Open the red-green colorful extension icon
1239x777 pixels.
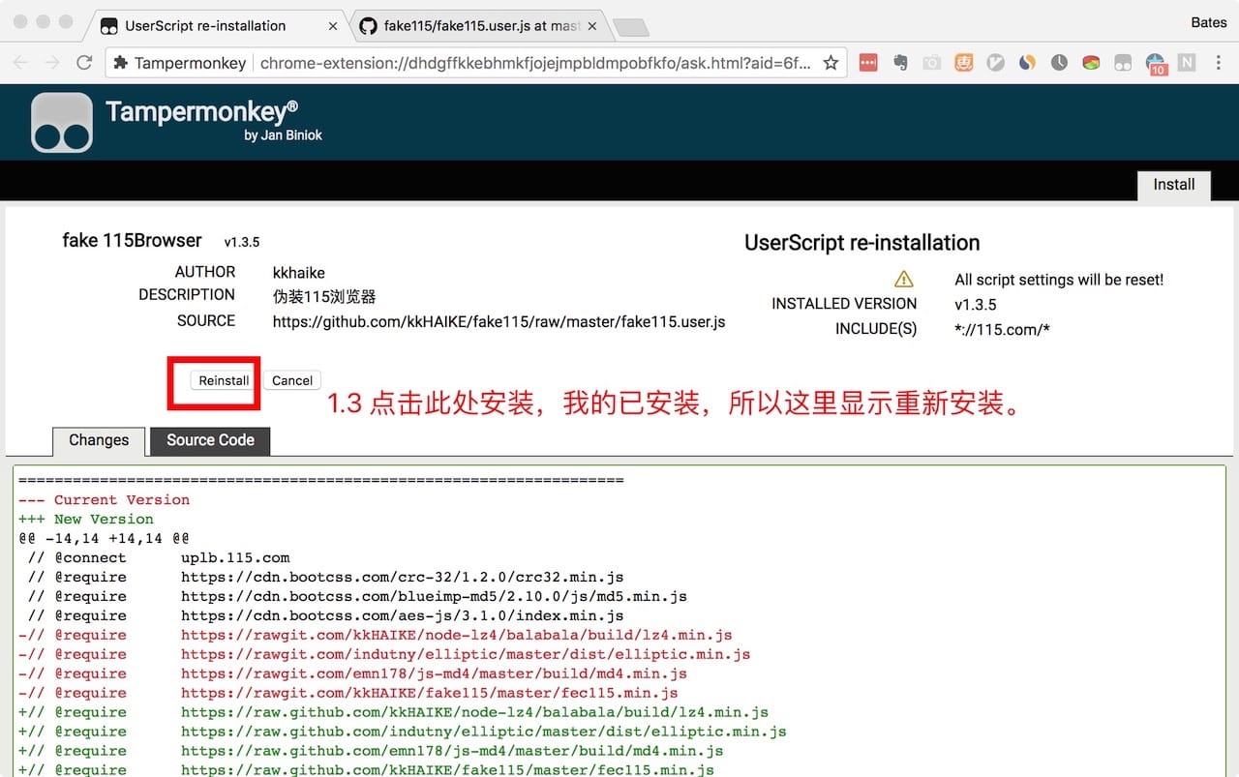point(1091,63)
